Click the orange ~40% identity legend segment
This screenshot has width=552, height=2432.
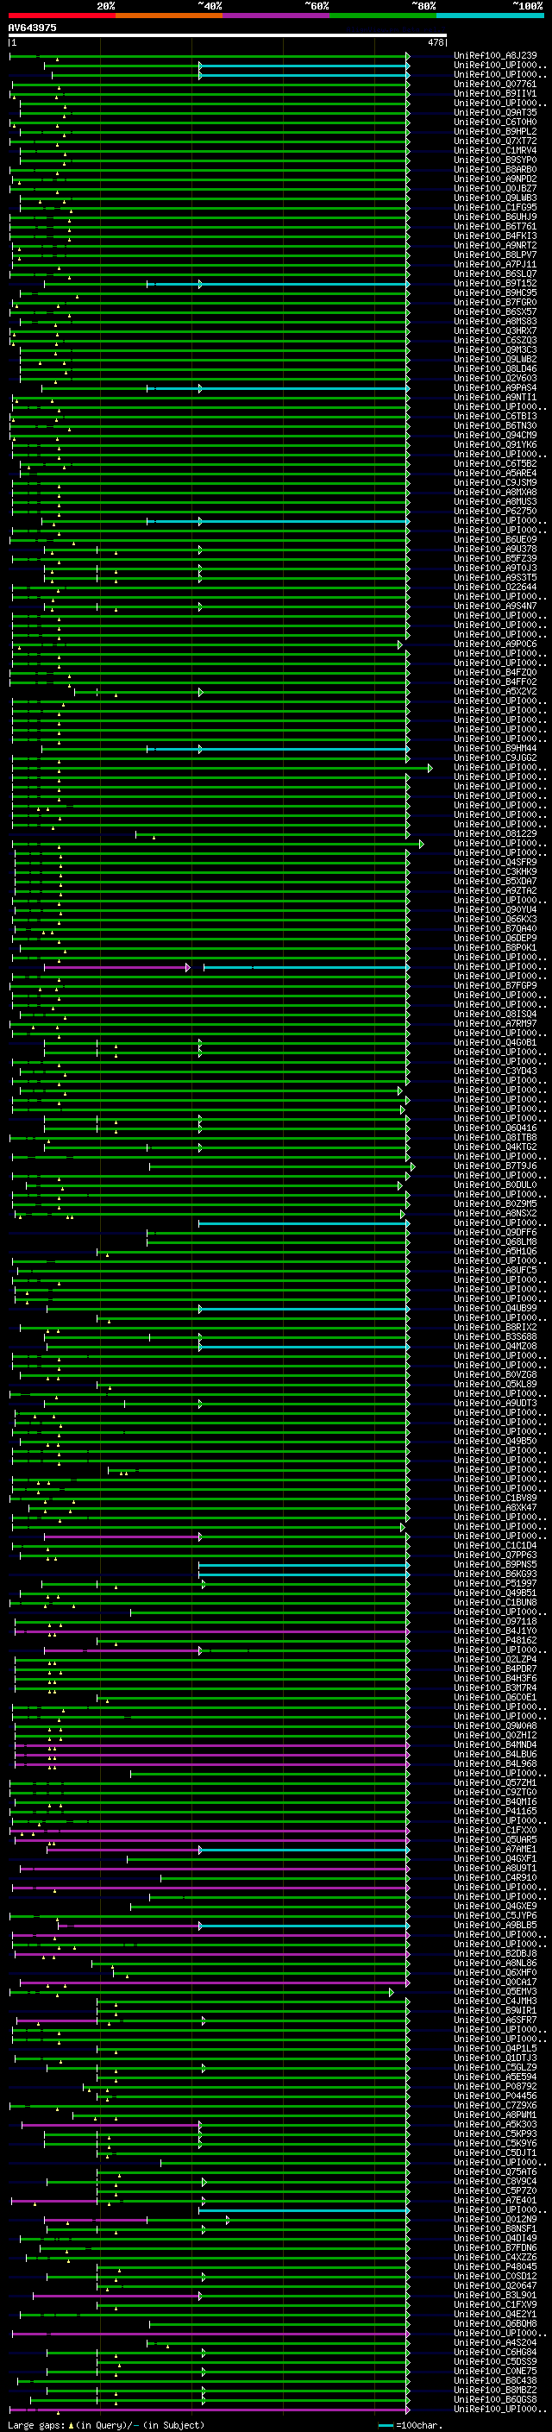coord(169,16)
